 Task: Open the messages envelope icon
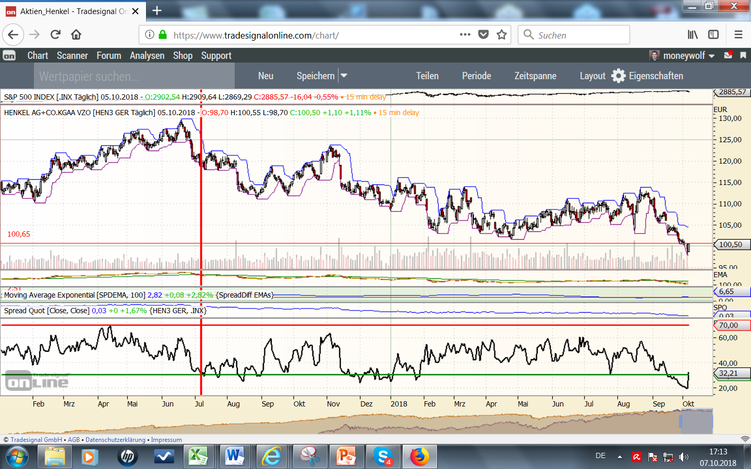(728, 55)
